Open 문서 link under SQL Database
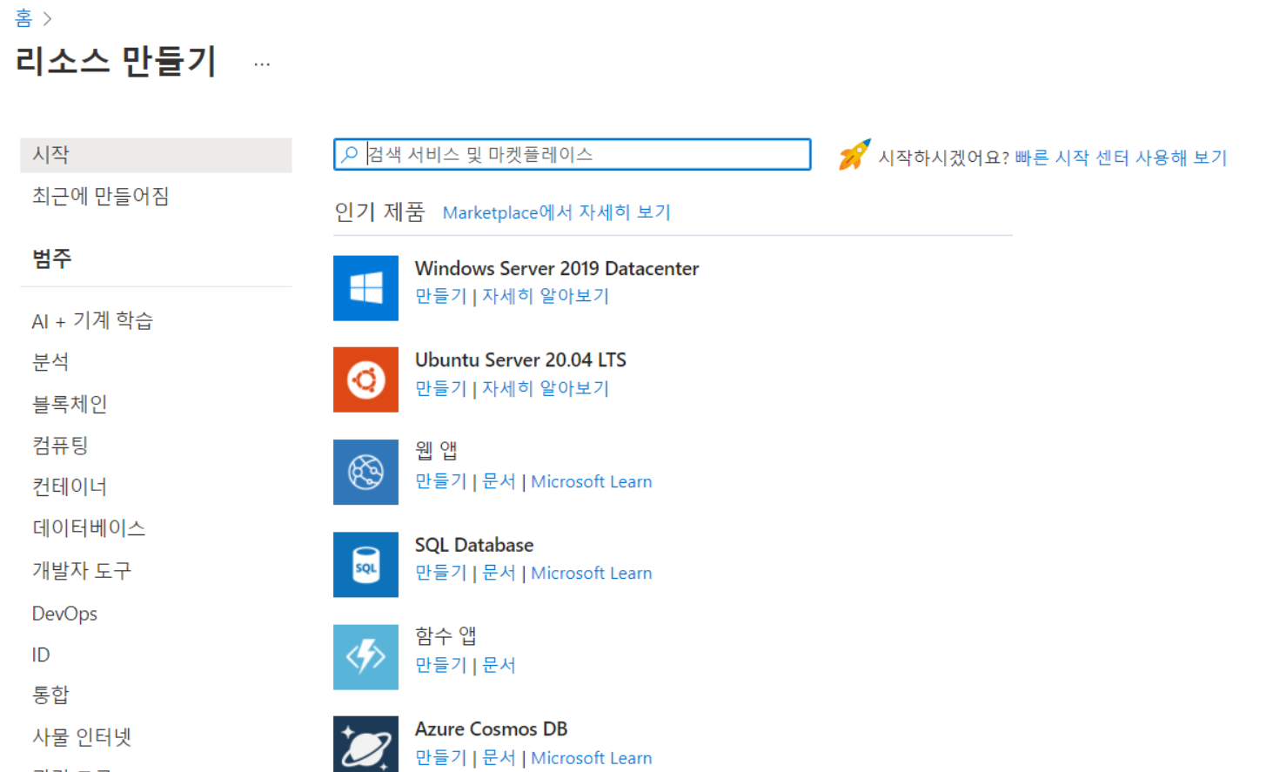Viewport: 1273px width, 772px height. coord(499,573)
